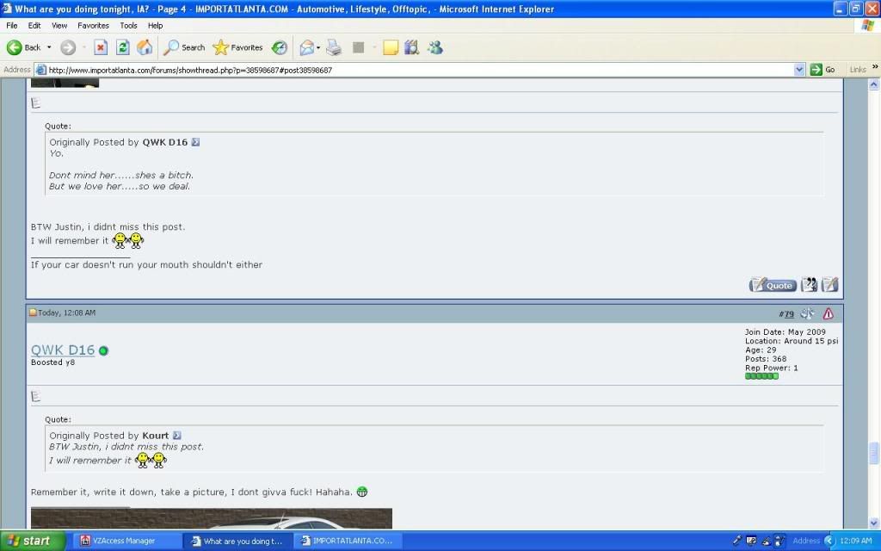This screenshot has height=551, width=881.
Task: Expand the Back button history dropdown
Action: point(49,47)
